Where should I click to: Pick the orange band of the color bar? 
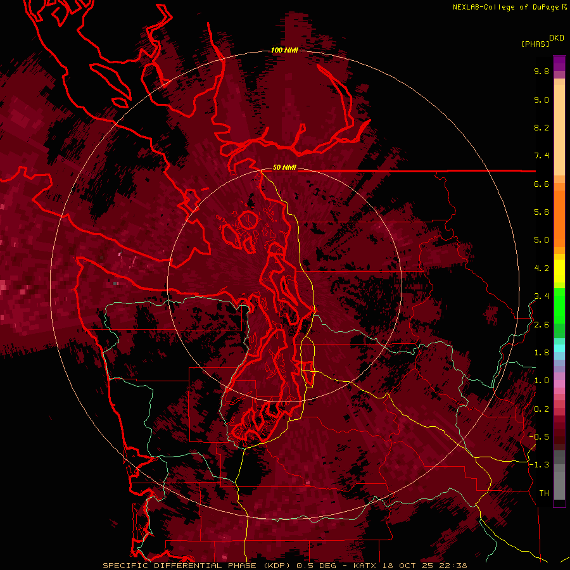[559, 218]
